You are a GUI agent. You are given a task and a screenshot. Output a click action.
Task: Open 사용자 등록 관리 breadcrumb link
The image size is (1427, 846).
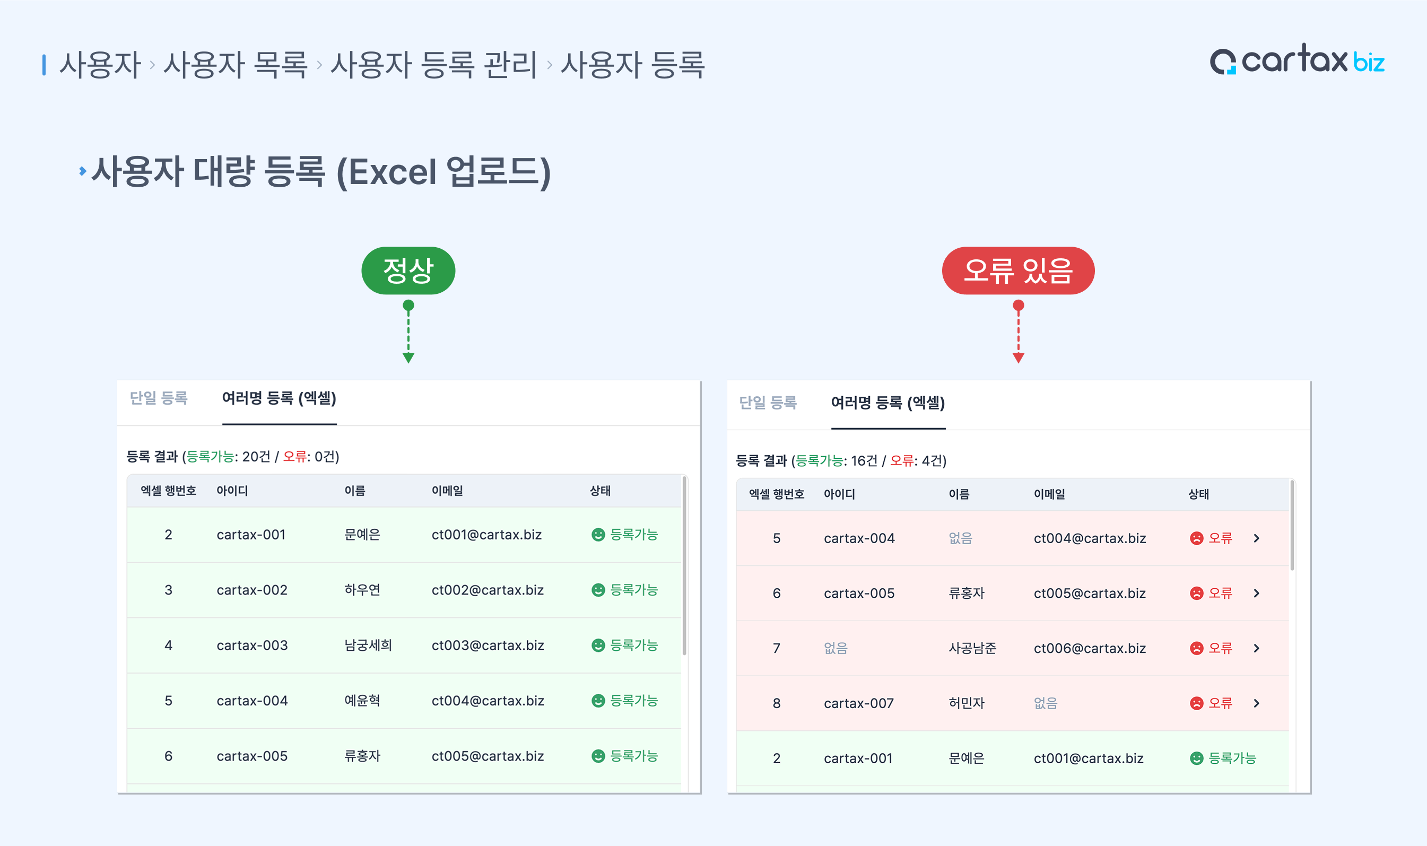[x=433, y=64]
